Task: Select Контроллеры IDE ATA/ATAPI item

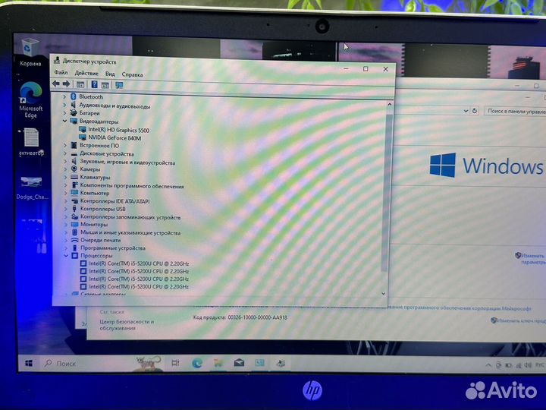Action: pos(115,201)
